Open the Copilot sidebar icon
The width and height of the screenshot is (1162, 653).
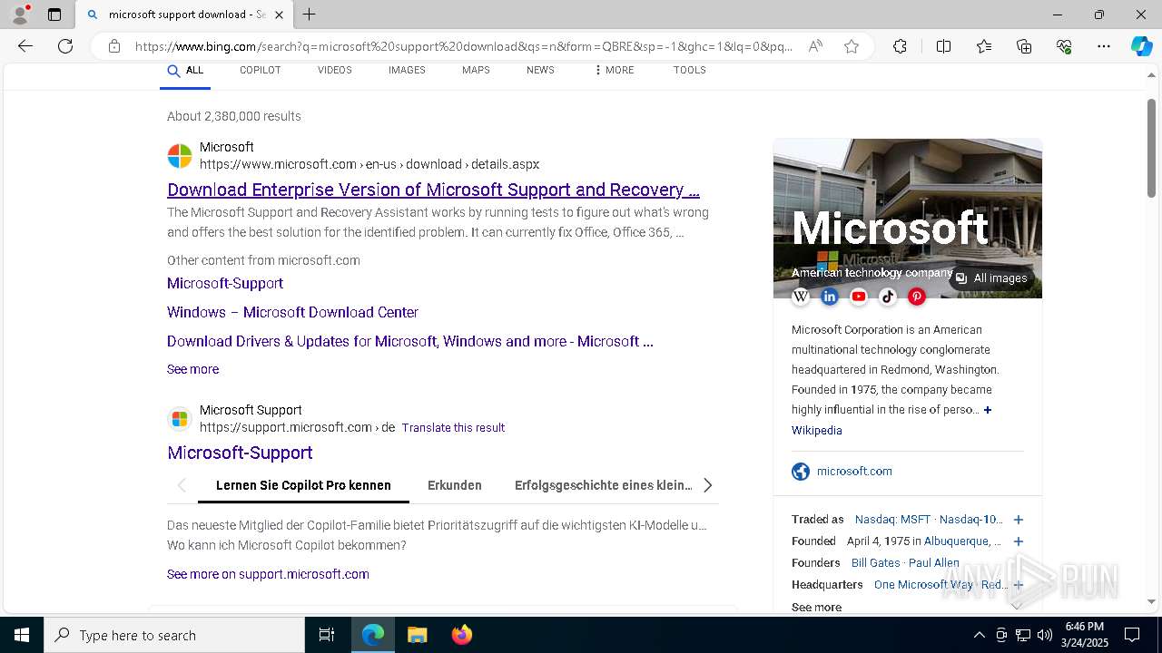pos(1141,46)
